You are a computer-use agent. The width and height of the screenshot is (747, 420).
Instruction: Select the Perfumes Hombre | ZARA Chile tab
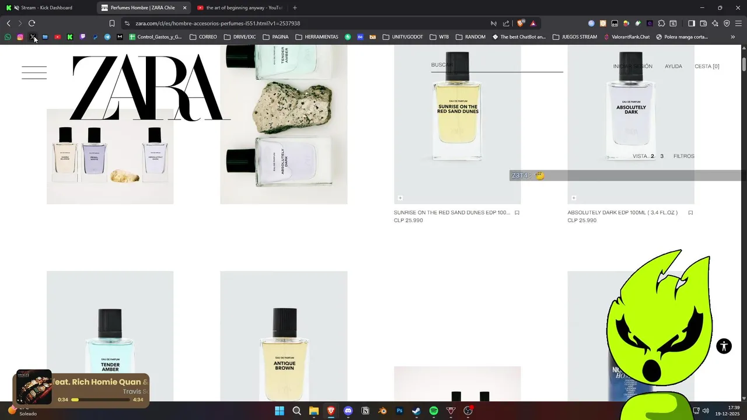point(144,8)
